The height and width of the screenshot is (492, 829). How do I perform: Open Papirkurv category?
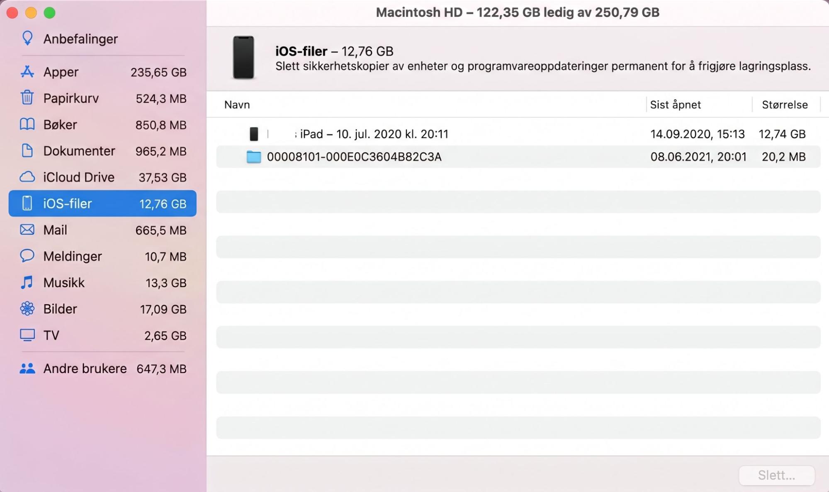click(71, 98)
